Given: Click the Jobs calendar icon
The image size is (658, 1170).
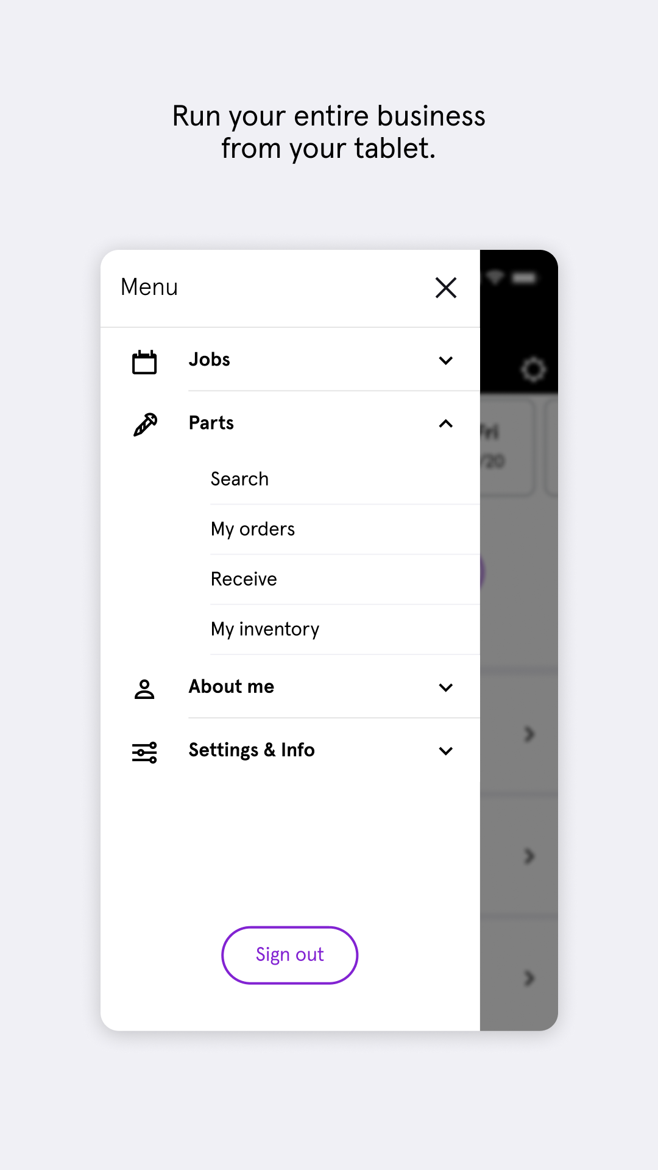Looking at the screenshot, I should [x=144, y=361].
